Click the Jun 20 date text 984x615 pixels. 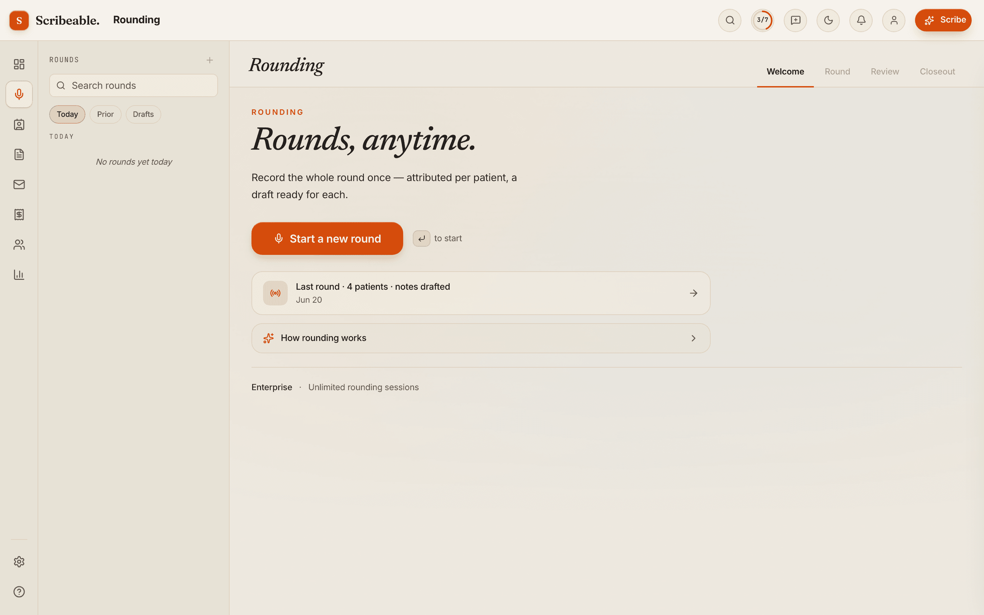click(x=309, y=300)
